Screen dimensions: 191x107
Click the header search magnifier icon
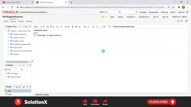click(137, 12)
